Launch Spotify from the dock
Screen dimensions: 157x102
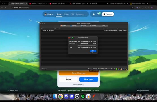(83, 96)
